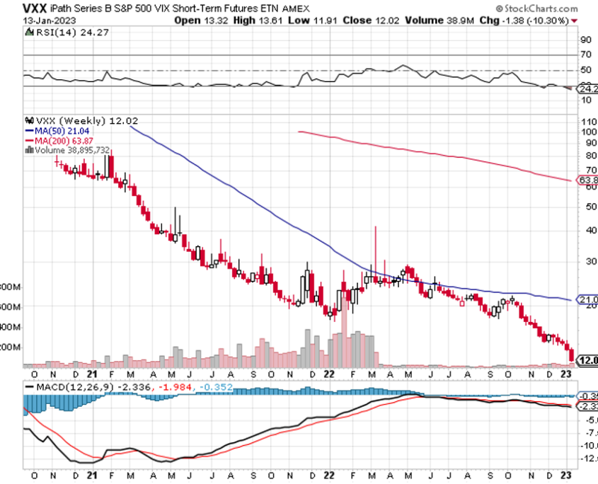Click the Volume legend bar icon
Viewport: 598px width, 484px height.
28,149
